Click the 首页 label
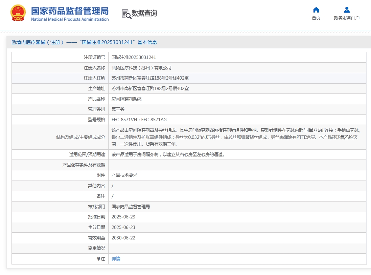Viewport: 371px width, 275px height. coord(316,18)
